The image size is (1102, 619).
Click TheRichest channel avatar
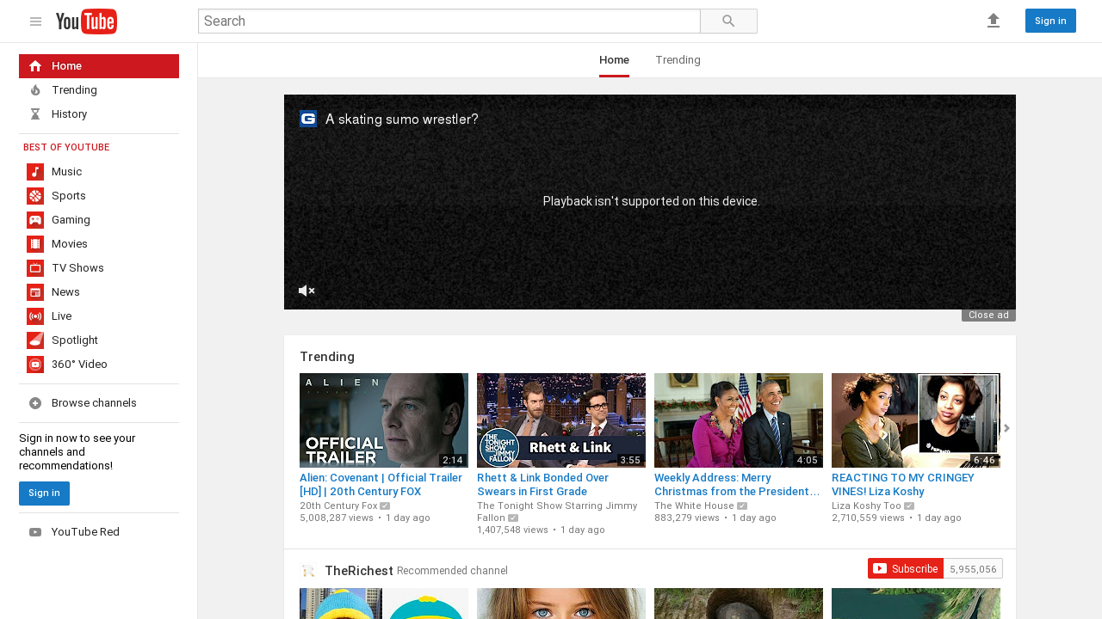tap(308, 571)
